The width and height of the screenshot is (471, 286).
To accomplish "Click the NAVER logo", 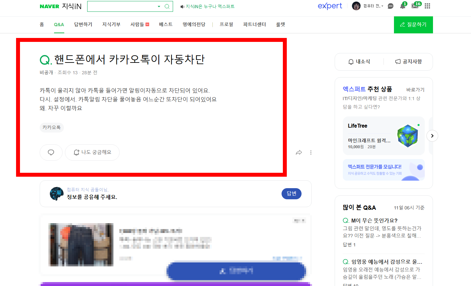I will (x=49, y=6).
